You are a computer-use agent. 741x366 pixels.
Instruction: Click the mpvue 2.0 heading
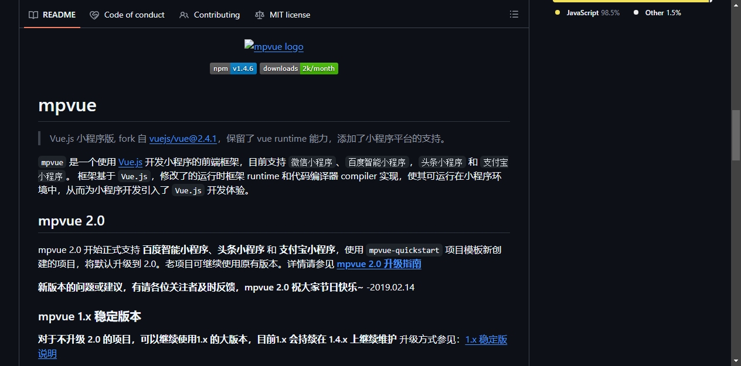click(72, 221)
